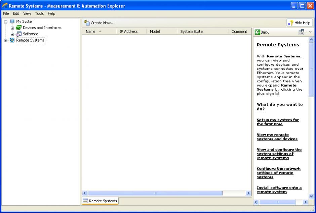The width and height of the screenshot is (316, 213).
Task: Go Back in the help pane
Action: 262,32
